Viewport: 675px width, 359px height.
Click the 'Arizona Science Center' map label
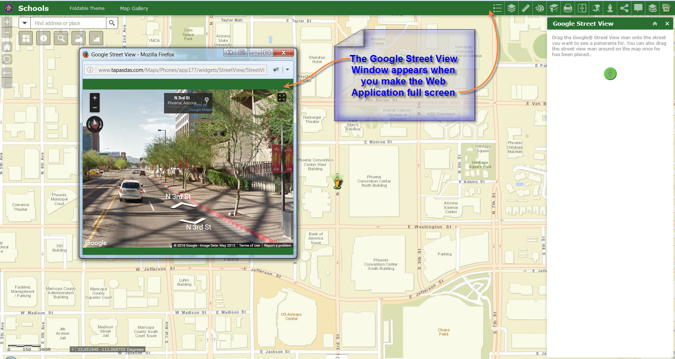(451, 208)
